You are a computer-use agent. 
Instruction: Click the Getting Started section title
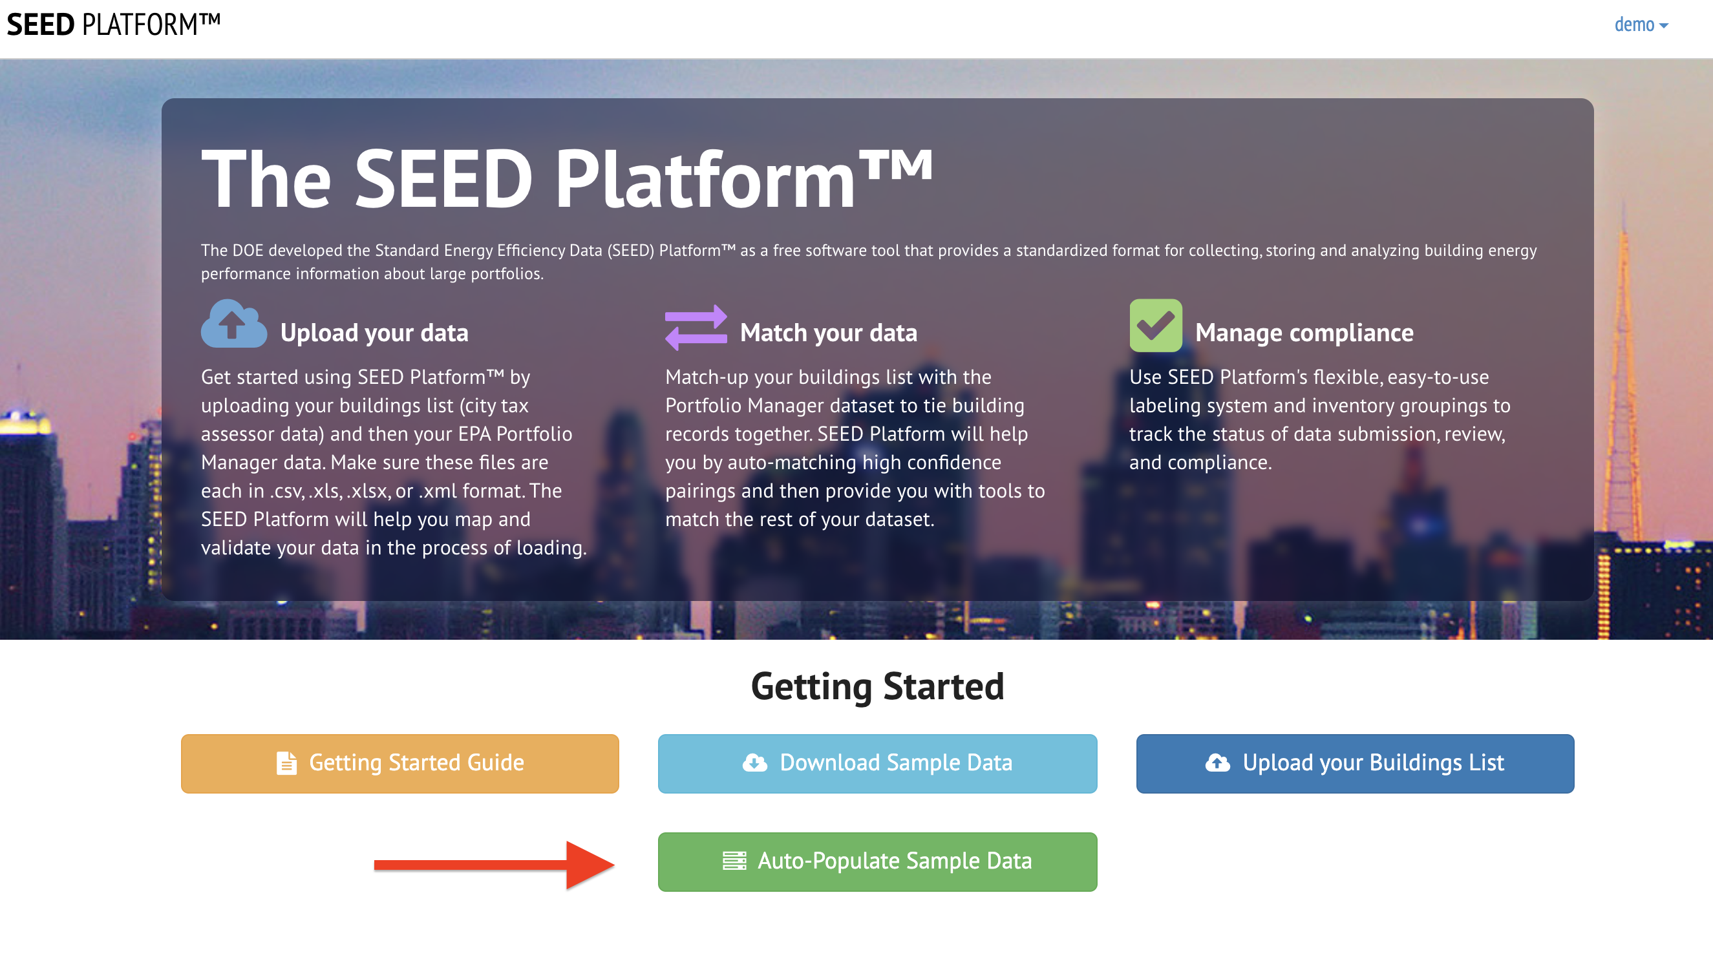[x=878, y=686]
